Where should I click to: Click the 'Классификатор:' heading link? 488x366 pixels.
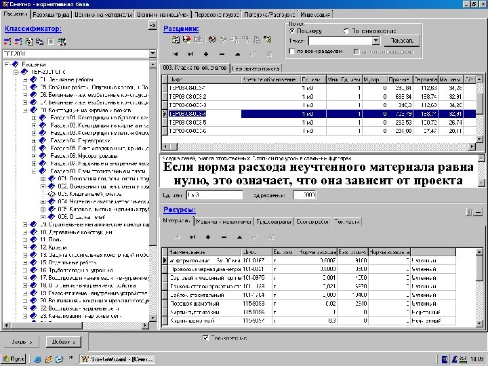[33, 29]
